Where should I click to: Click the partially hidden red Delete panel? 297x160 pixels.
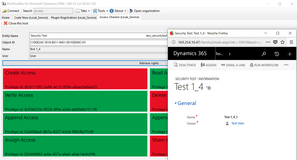point(159,101)
